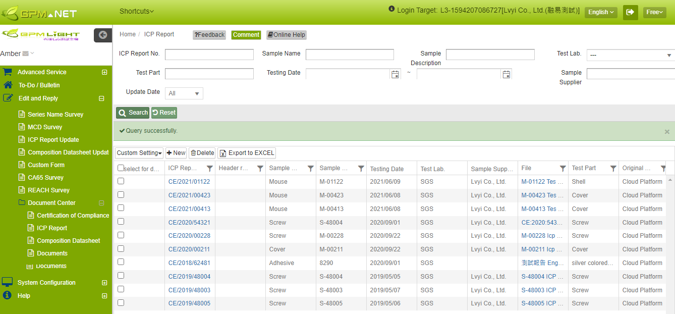The height and width of the screenshot is (314, 675).
Task: Collapse the Document Center folder
Action: (x=101, y=203)
